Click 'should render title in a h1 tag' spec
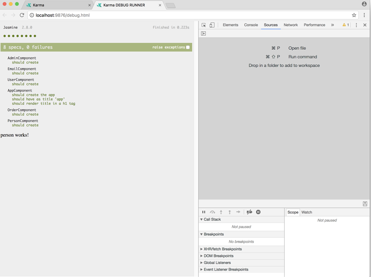The image size is (371, 277). pyautogui.click(x=43, y=104)
